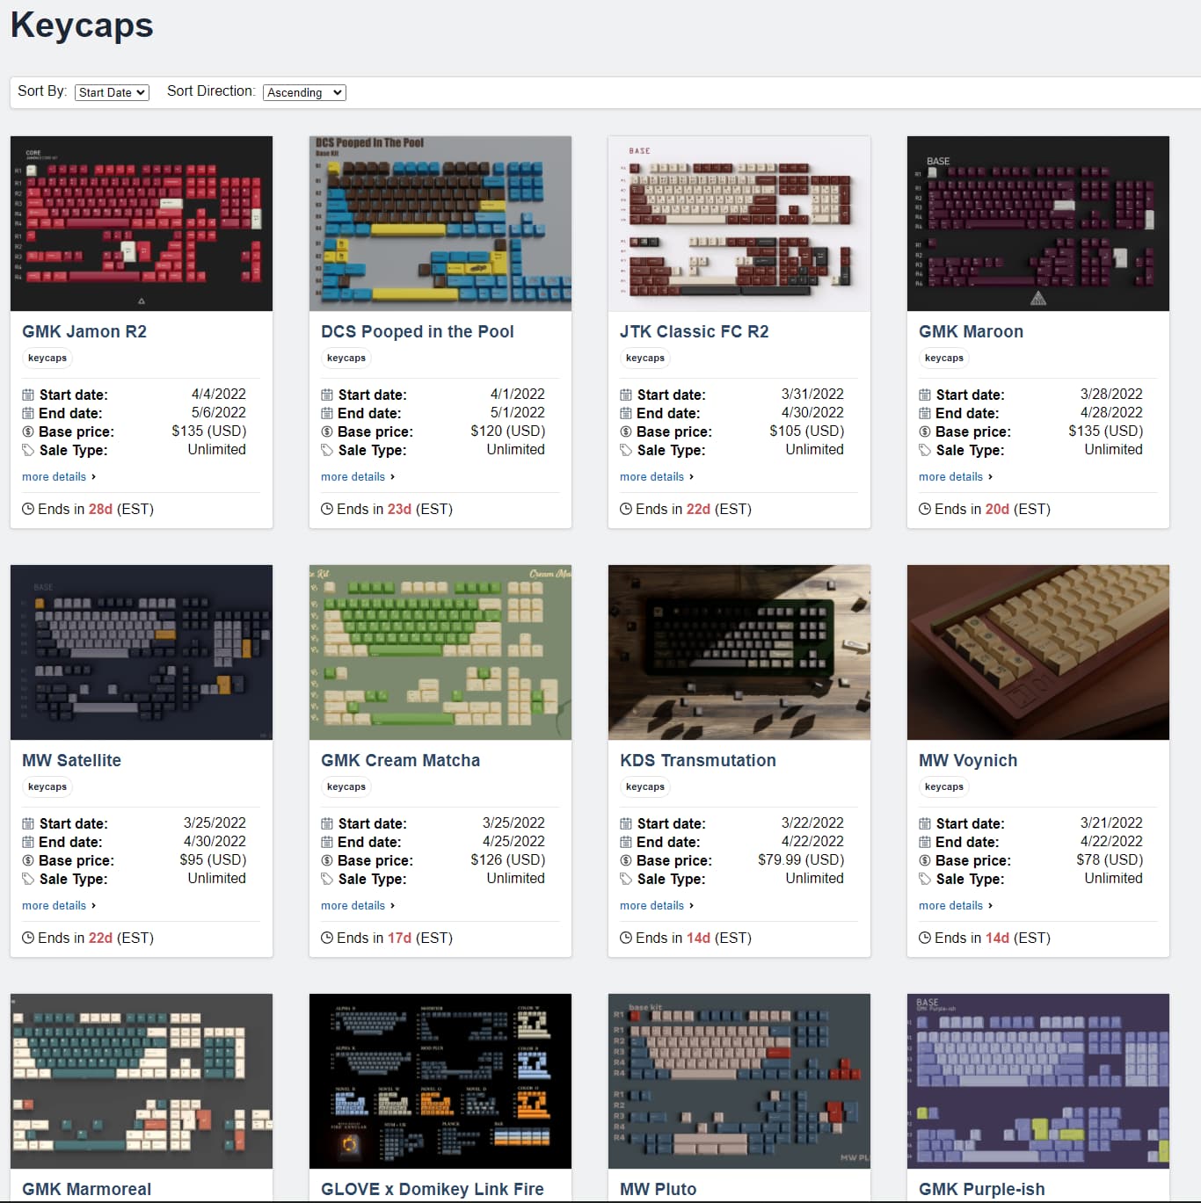This screenshot has width=1201, height=1203.
Task: Click Start date calendar icon on GMK Jamon R2
Action: pyautogui.click(x=28, y=395)
